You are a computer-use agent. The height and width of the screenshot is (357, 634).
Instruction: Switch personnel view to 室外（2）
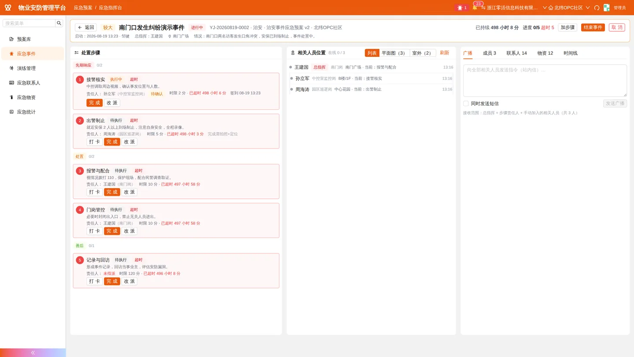[423, 53]
